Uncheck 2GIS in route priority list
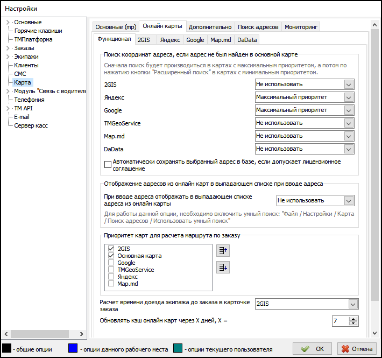This screenshot has width=382, height=358. coord(111,249)
